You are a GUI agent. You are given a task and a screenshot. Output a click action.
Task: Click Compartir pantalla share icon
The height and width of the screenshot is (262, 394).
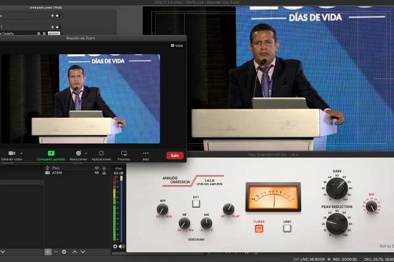point(51,153)
